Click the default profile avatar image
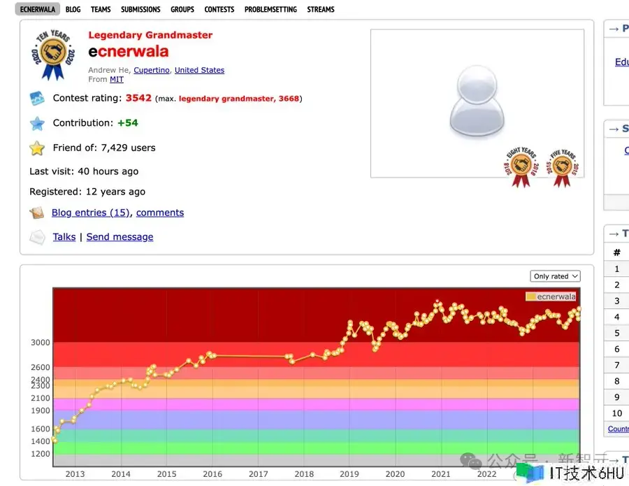 477,103
